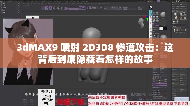The height and width of the screenshot is (106, 190).
Task: Select the first brush in bottom shelf
Action: tap(26, 95)
